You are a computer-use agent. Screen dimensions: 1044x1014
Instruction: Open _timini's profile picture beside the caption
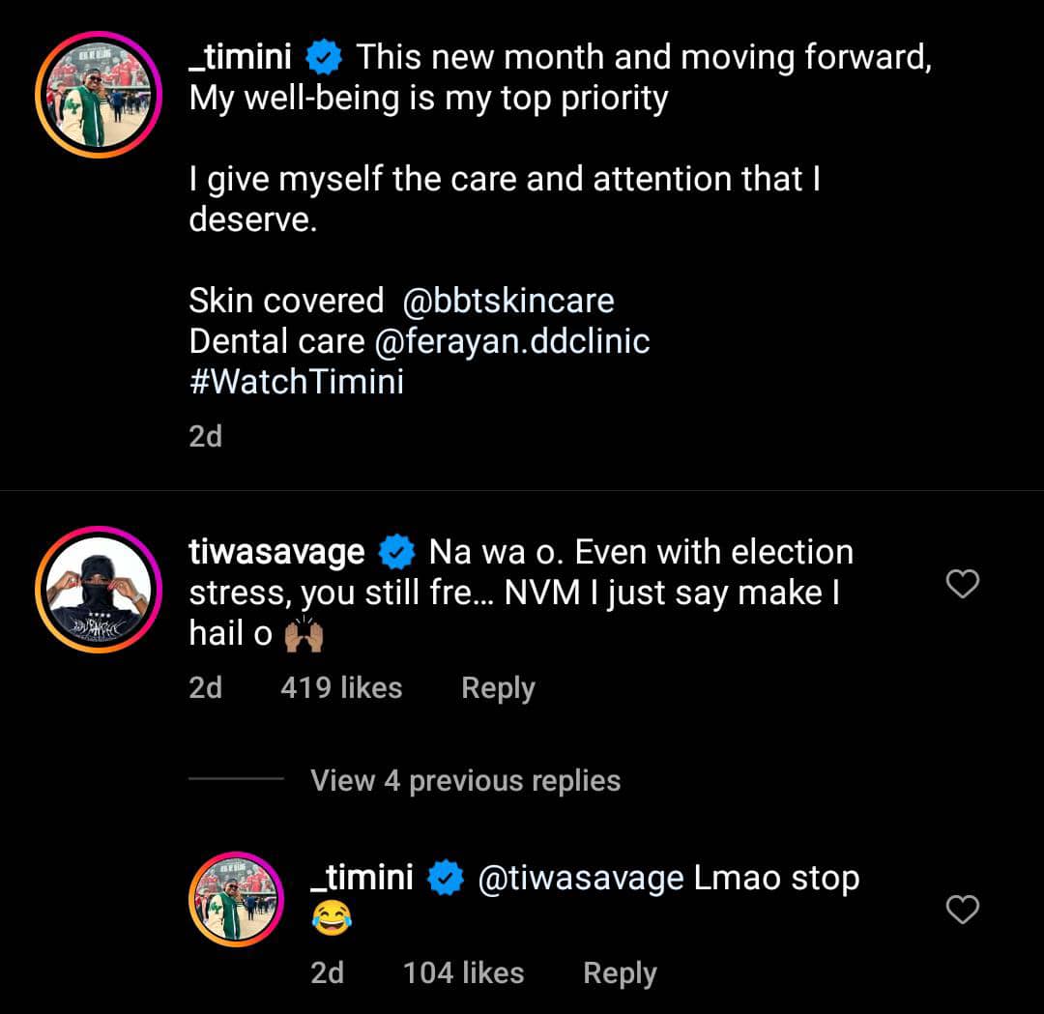94,95
